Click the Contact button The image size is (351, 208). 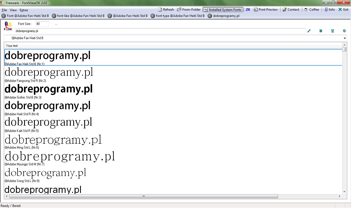tap(291, 10)
